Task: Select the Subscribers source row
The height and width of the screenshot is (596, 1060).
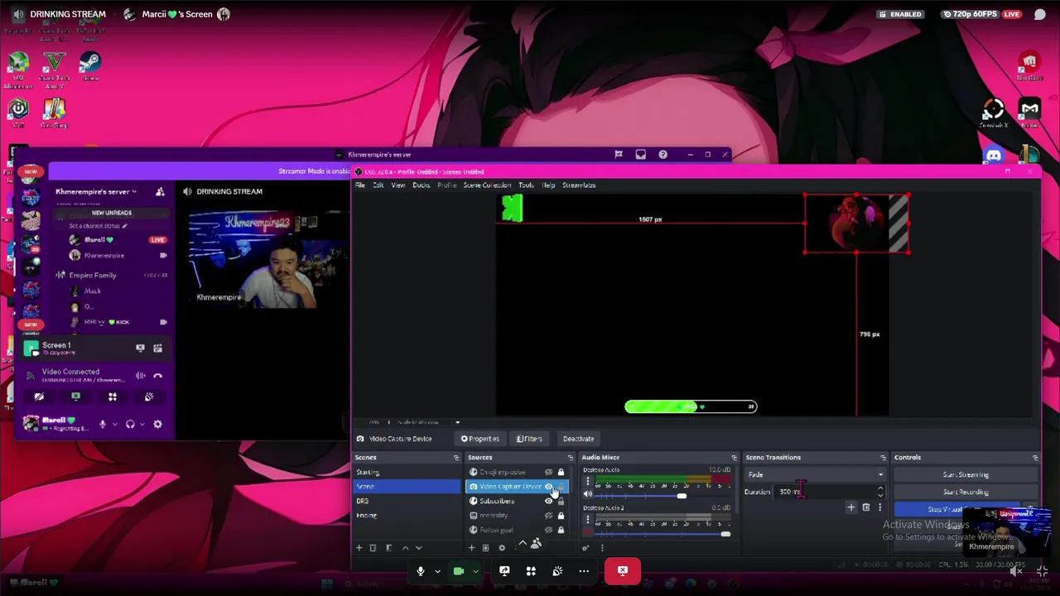Action: pyautogui.click(x=517, y=501)
